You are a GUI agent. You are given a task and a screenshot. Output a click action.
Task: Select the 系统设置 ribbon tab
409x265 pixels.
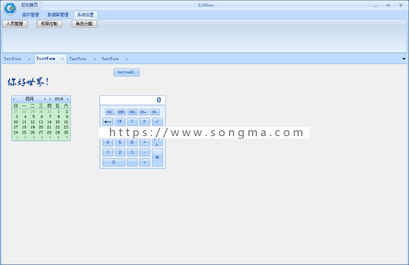tap(85, 15)
